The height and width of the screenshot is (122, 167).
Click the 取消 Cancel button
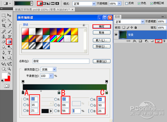(102, 33)
